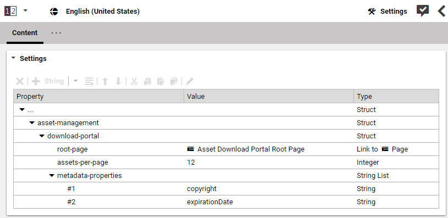Click the Value column header

[269, 97]
